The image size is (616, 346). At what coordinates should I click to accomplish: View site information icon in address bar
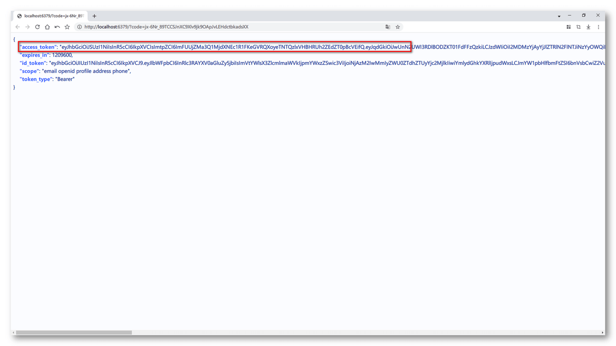point(79,27)
